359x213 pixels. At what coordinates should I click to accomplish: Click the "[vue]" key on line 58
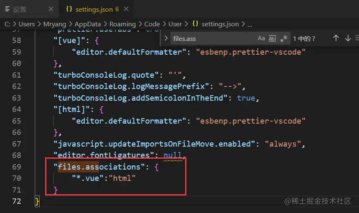[69, 41]
